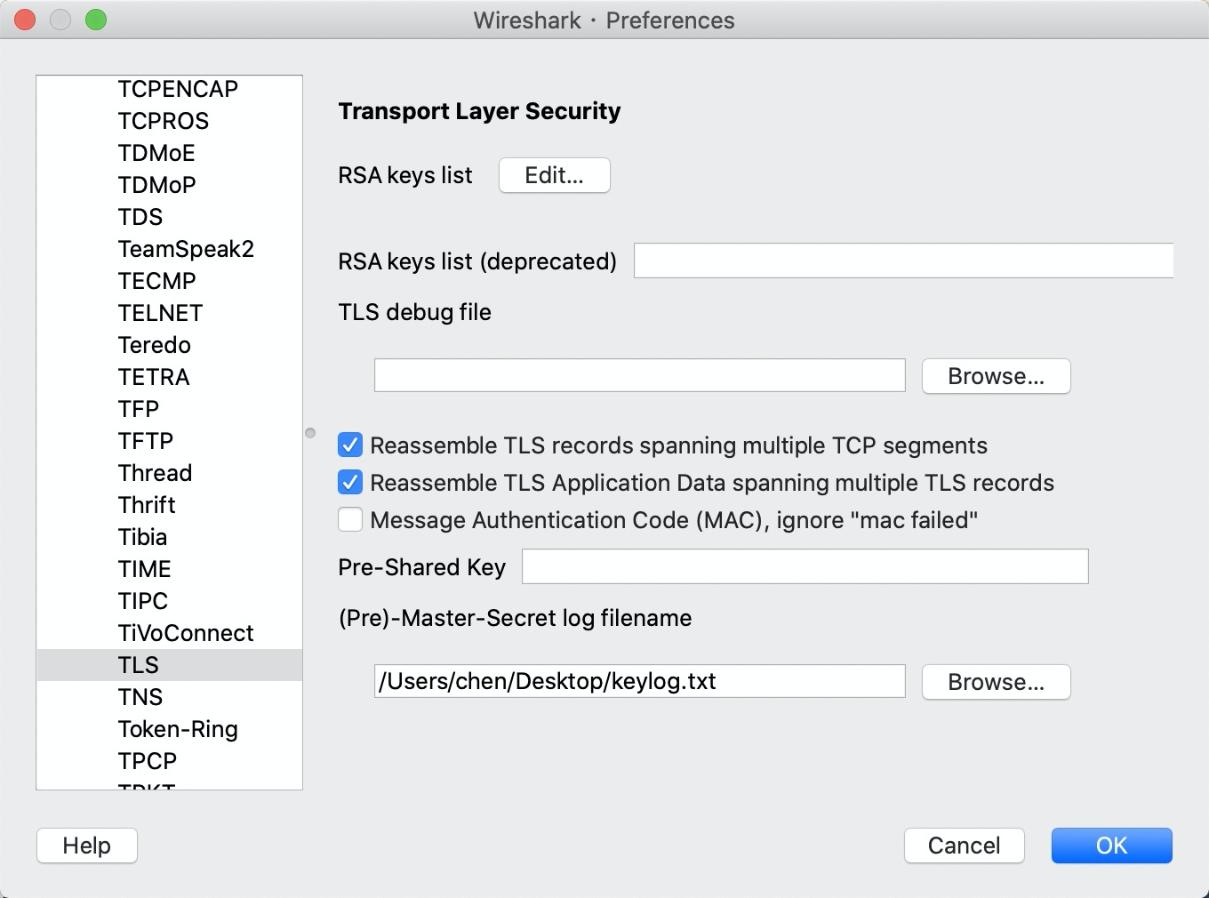
Task: Choose TIPC protocol entry
Action: [x=169, y=601]
